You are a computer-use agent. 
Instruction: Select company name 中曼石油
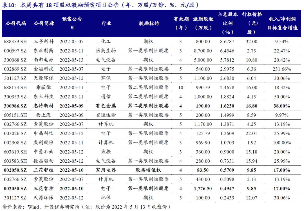click(44, 152)
